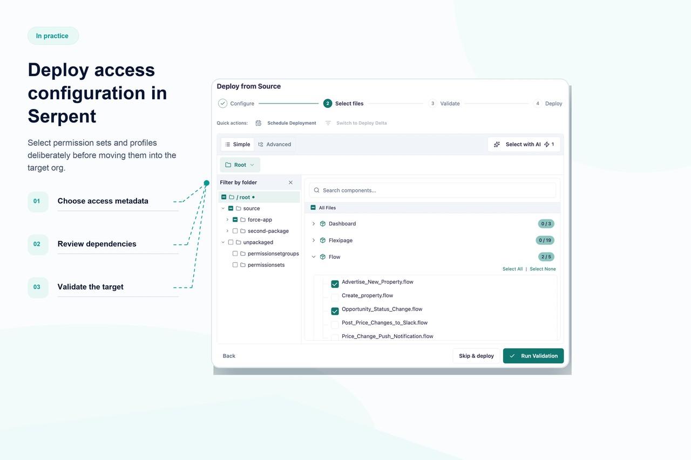Click the Filter by folder heading

[x=239, y=183]
